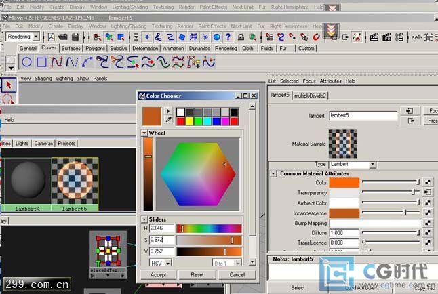Open the multiplyDivide2 attribute tab
Image resolution: width=438 pixels, height=294 pixels.
pyautogui.click(x=310, y=96)
